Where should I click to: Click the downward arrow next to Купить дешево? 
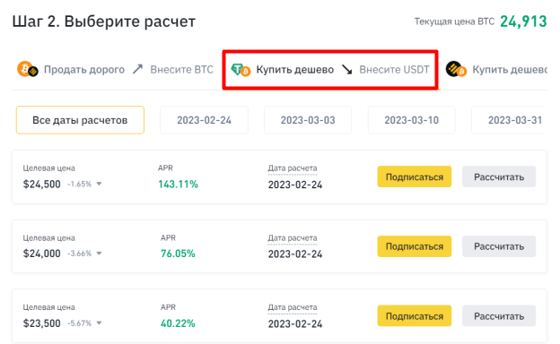[346, 70]
